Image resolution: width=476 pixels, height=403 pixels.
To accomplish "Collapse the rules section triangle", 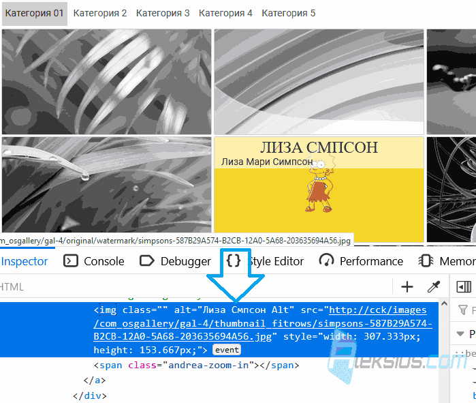I will (x=460, y=334).
